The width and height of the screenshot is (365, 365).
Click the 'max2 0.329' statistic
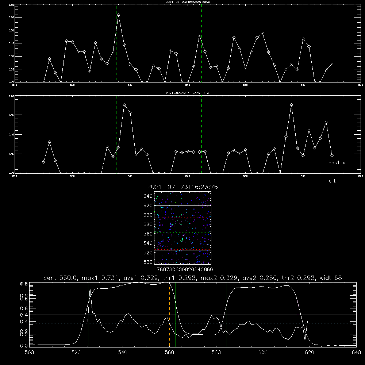coord(219,278)
